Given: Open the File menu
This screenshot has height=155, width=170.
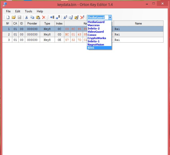Looking at the screenshot, I should pos(8,11).
